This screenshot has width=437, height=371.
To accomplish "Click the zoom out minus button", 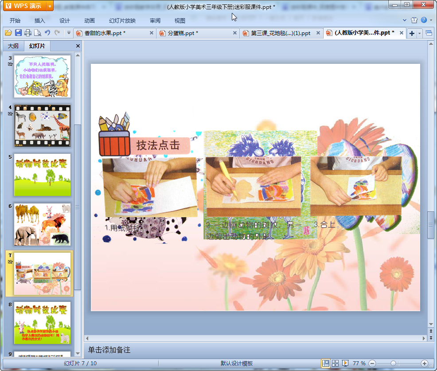I will [x=372, y=363].
